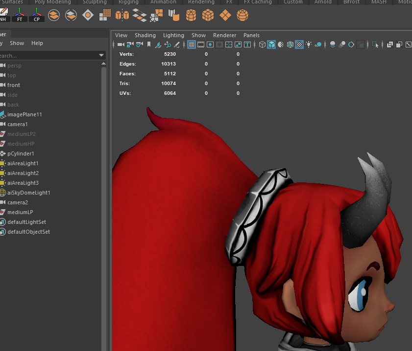
Task: Open the Renderer menu in viewport
Action: pos(224,35)
